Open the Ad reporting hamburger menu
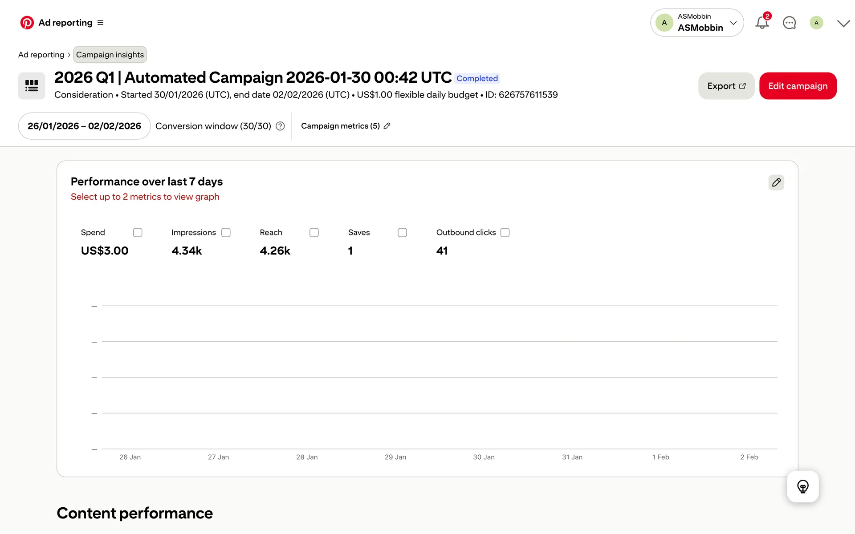 100,23
